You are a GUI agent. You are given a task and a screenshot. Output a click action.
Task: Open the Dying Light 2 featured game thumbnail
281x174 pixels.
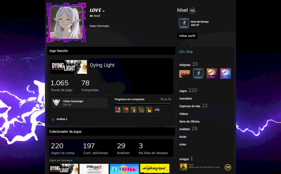click(x=94, y=169)
